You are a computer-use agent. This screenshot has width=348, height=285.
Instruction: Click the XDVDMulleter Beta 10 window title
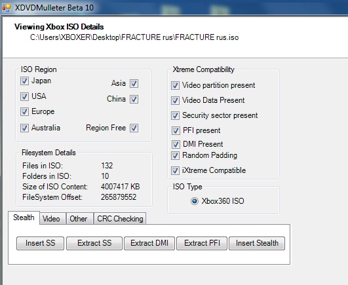coord(54,8)
